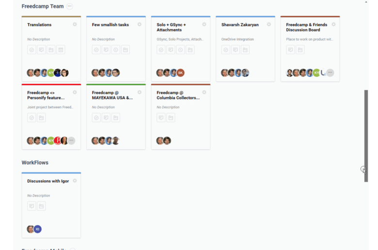Image resolution: width=378 pixels, height=250 pixels.
Task: Open Calendar icon in Translations card
Action: (61, 49)
